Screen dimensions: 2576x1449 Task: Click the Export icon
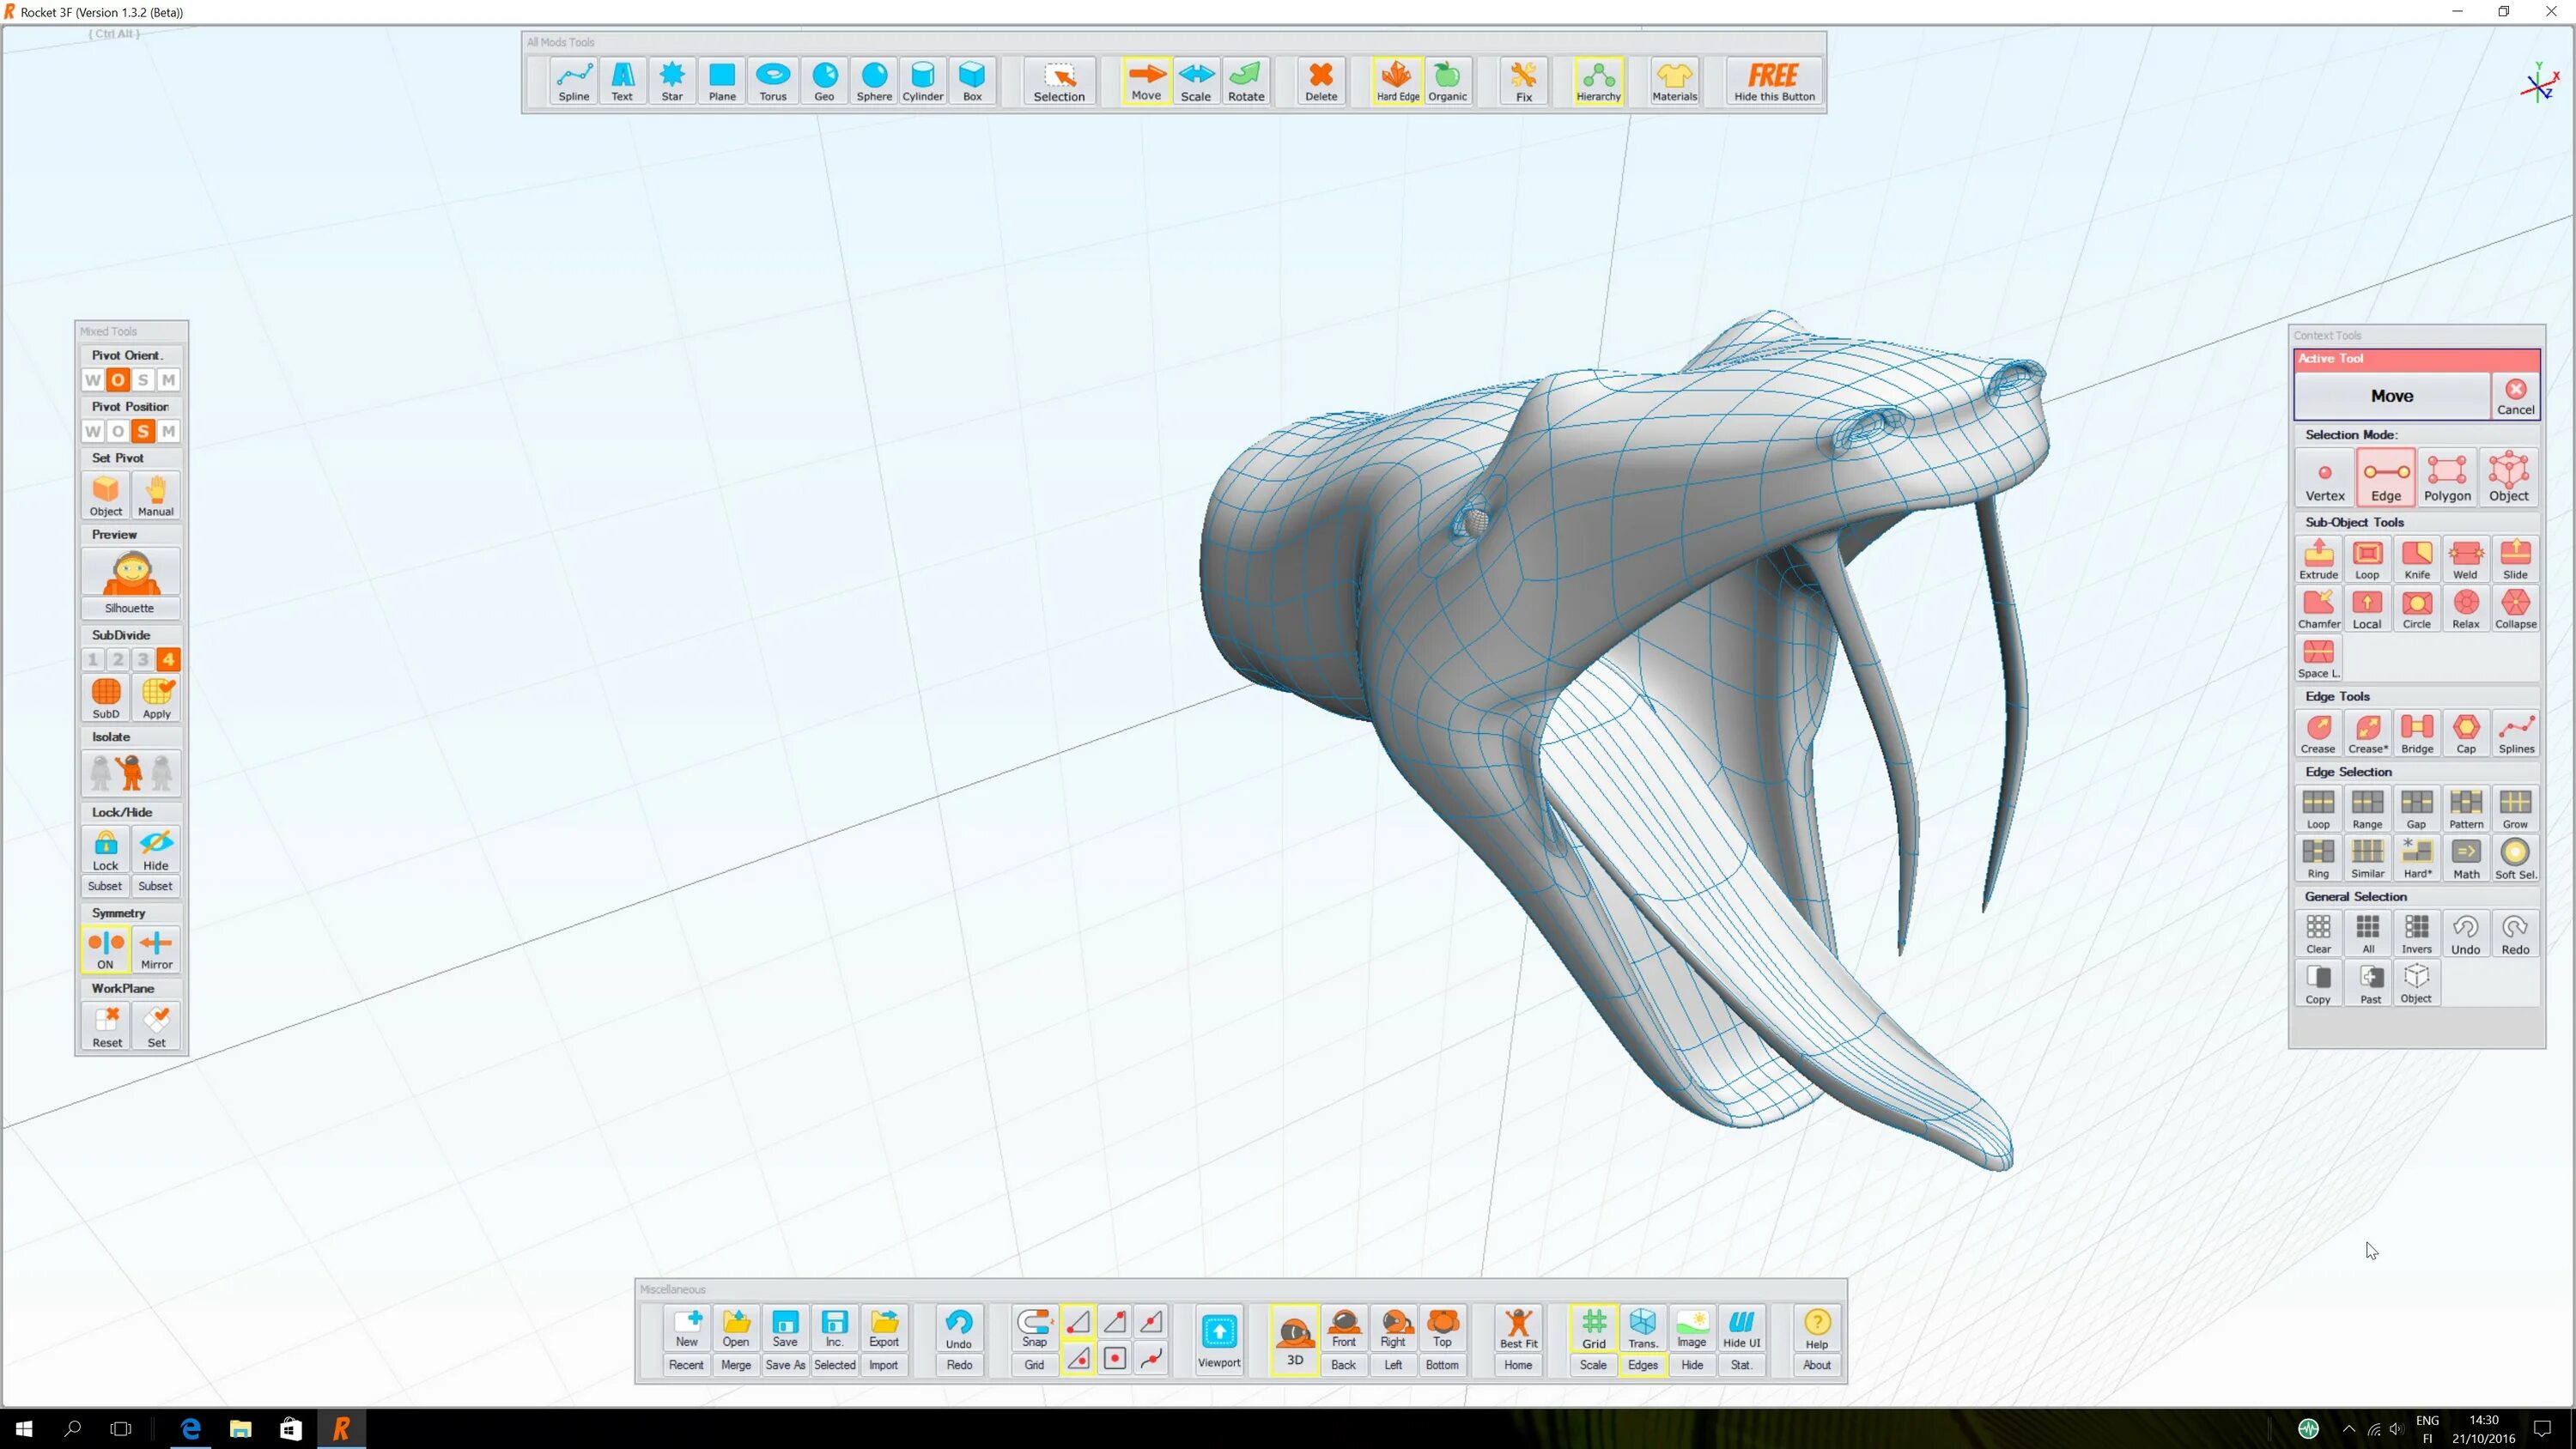pyautogui.click(x=883, y=1328)
